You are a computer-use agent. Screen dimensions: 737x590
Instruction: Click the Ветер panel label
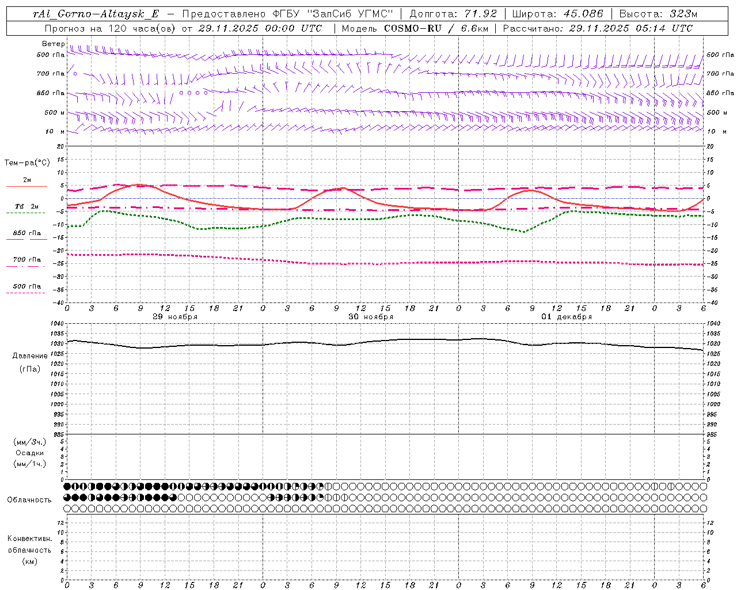coord(54,44)
